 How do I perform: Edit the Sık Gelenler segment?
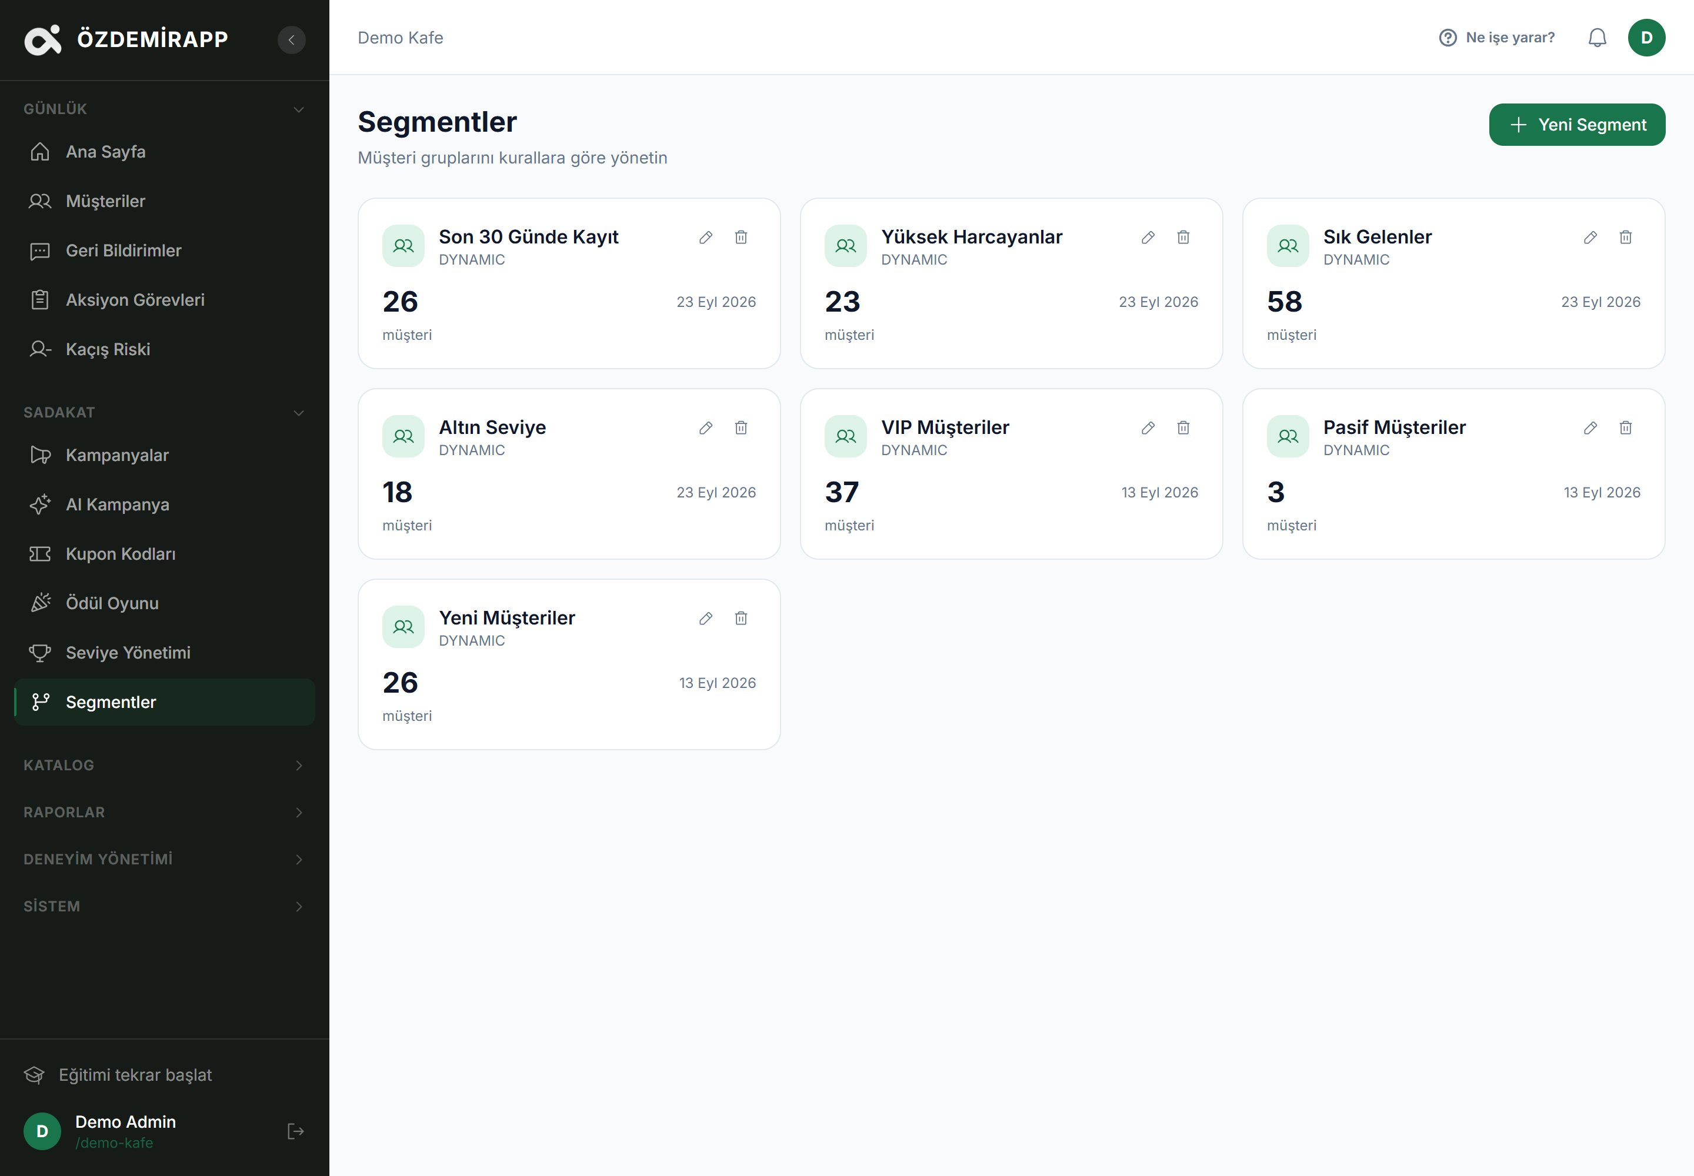pos(1590,238)
